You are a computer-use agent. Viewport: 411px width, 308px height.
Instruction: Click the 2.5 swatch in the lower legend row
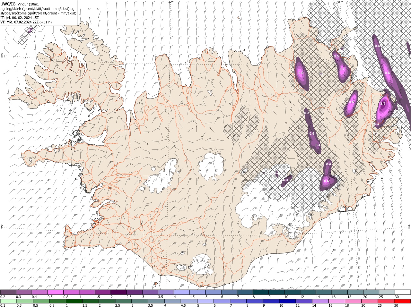click(x=123, y=301)
